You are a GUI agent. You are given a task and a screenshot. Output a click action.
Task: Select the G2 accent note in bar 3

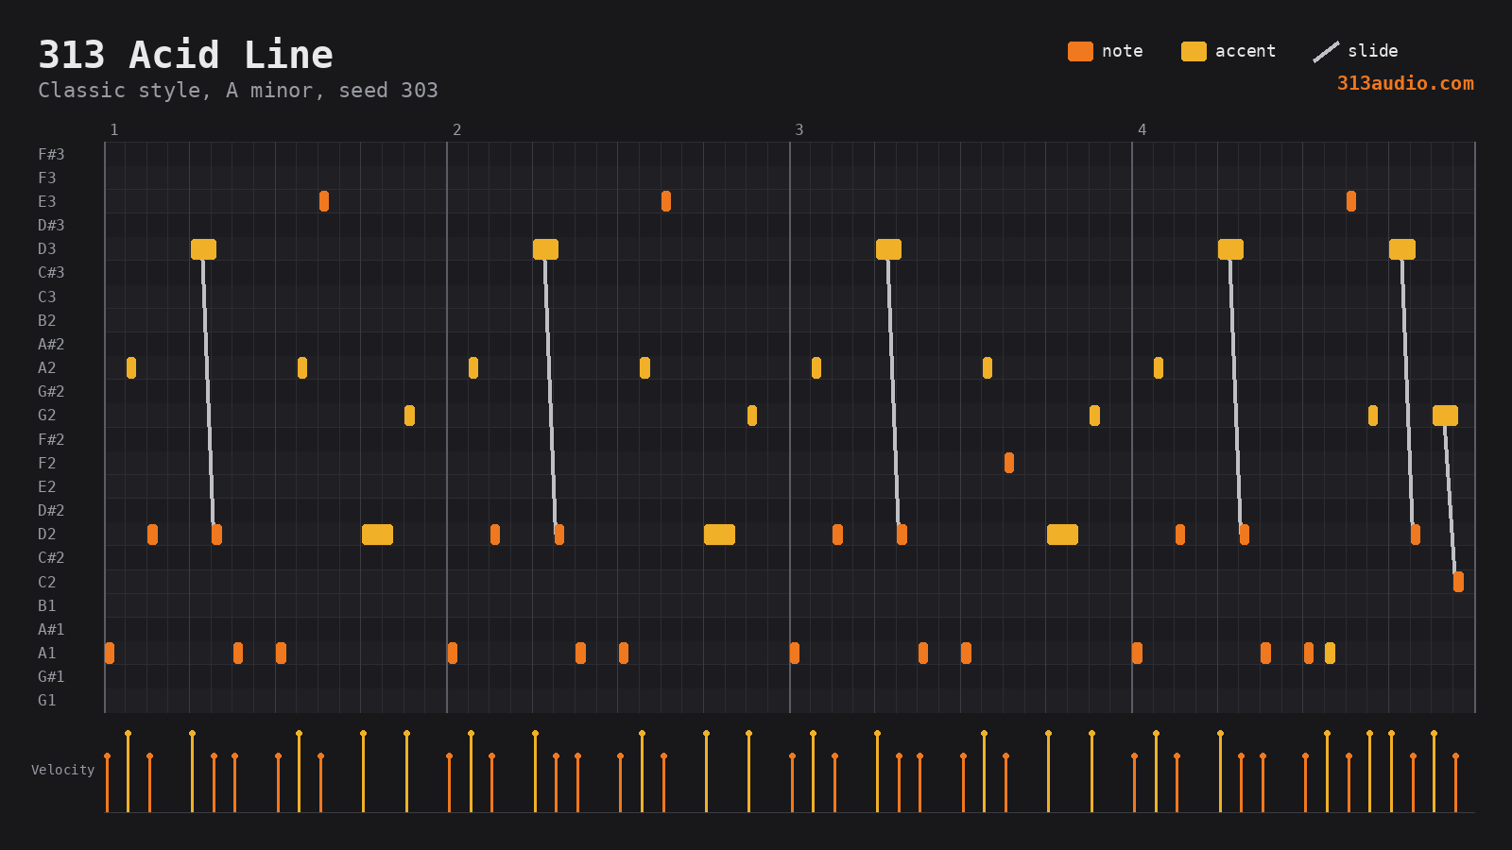click(x=1094, y=416)
